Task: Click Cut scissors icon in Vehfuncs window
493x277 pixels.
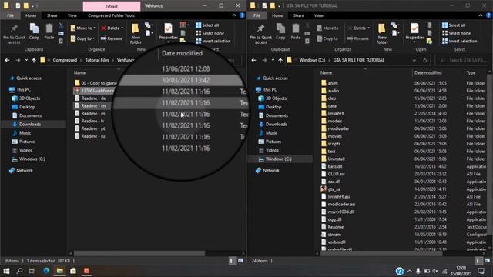Action: point(61,25)
